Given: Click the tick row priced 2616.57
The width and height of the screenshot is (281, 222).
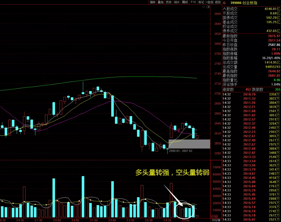Looking at the screenshot, I should pos(251,203).
